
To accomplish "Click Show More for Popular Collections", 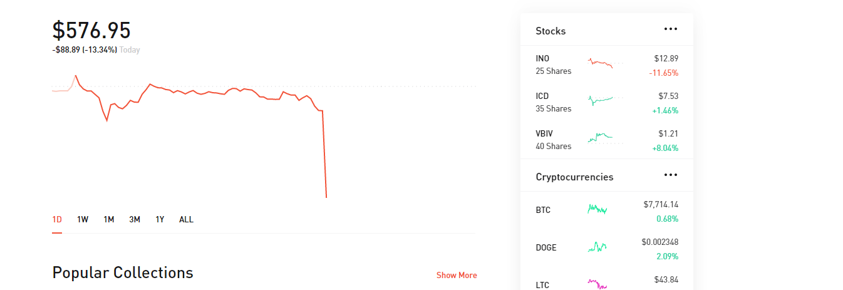I will coord(457,275).
